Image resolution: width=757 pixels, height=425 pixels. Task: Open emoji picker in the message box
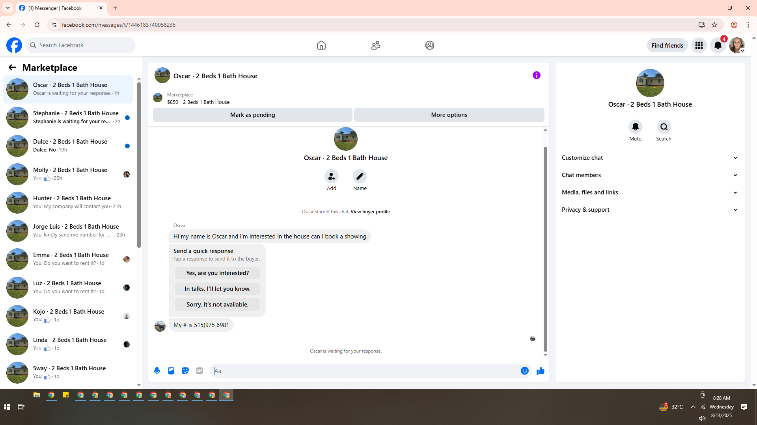tap(524, 371)
